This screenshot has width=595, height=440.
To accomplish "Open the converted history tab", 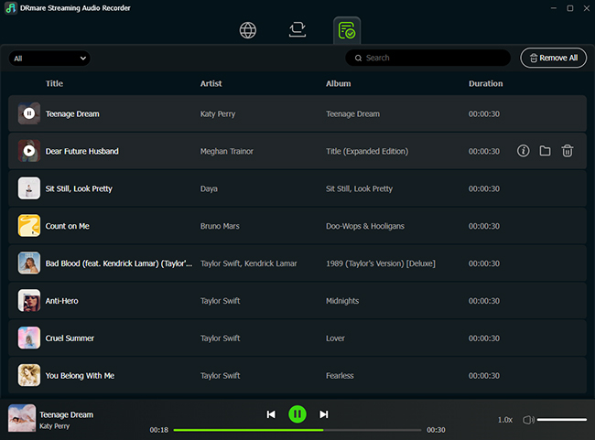I will coord(347,30).
